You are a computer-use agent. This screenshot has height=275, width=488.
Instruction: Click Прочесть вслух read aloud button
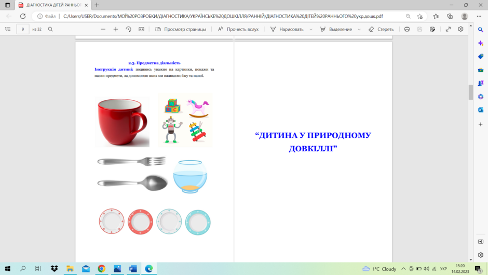tap(238, 29)
